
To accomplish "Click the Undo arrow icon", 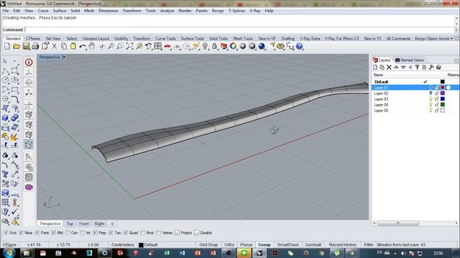I will tap(83, 46).
